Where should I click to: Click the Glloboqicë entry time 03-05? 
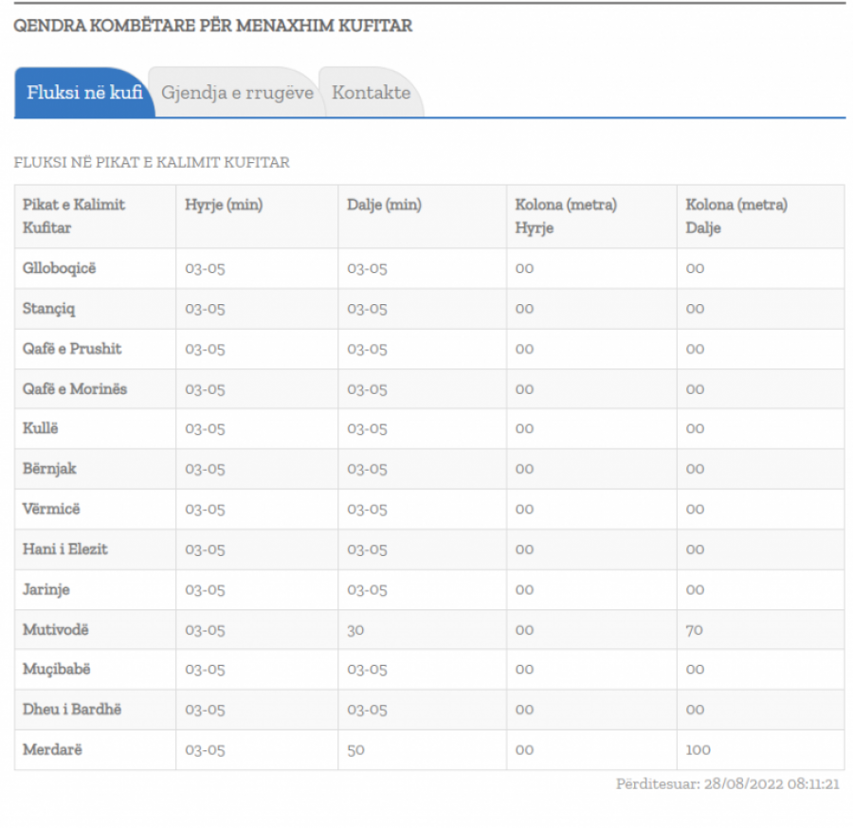pos(205,269)
